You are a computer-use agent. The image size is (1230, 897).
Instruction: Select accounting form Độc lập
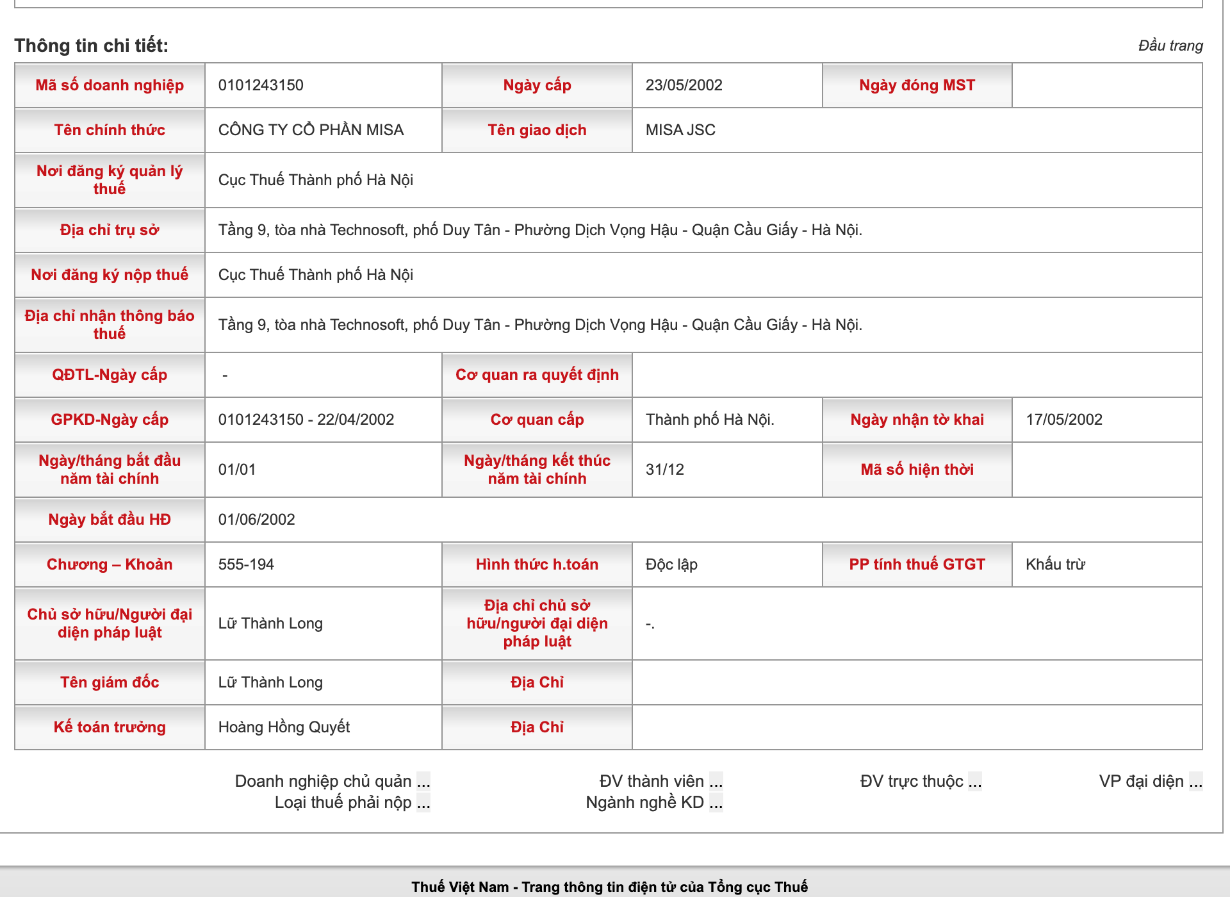(x=671, y=564)
